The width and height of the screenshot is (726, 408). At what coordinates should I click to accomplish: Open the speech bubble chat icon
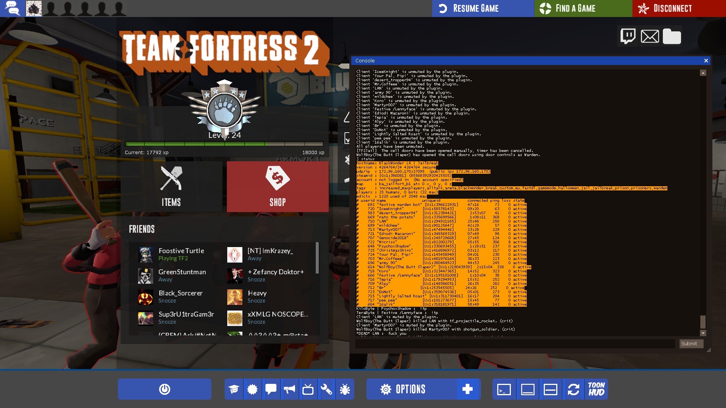point(271,389)
